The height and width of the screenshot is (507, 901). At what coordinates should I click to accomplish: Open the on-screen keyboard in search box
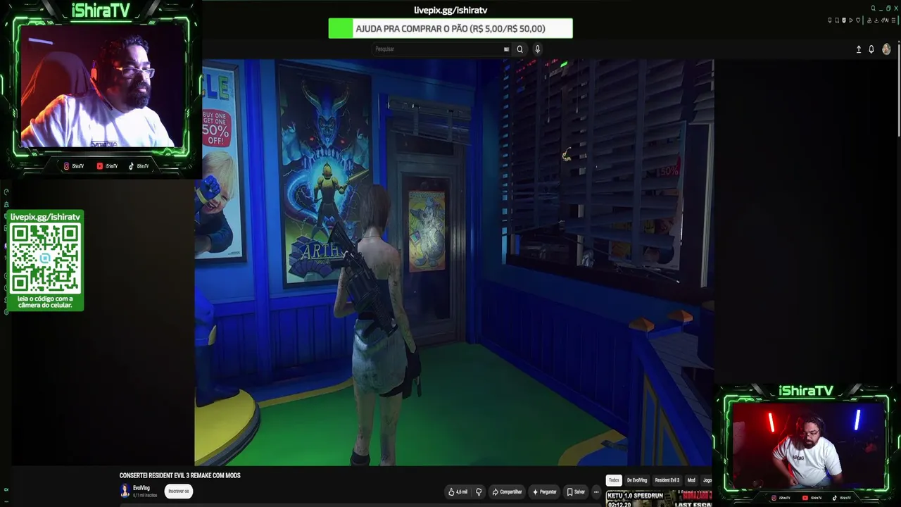(x=506, y=49)
